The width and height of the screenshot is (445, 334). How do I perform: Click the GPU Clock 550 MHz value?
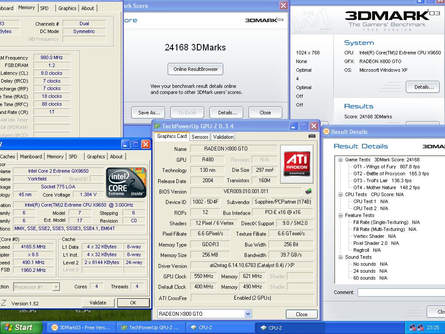(203, 276)
